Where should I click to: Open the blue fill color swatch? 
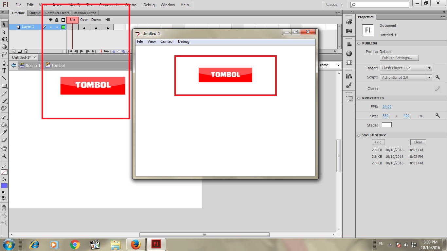(x=4, y=186)
